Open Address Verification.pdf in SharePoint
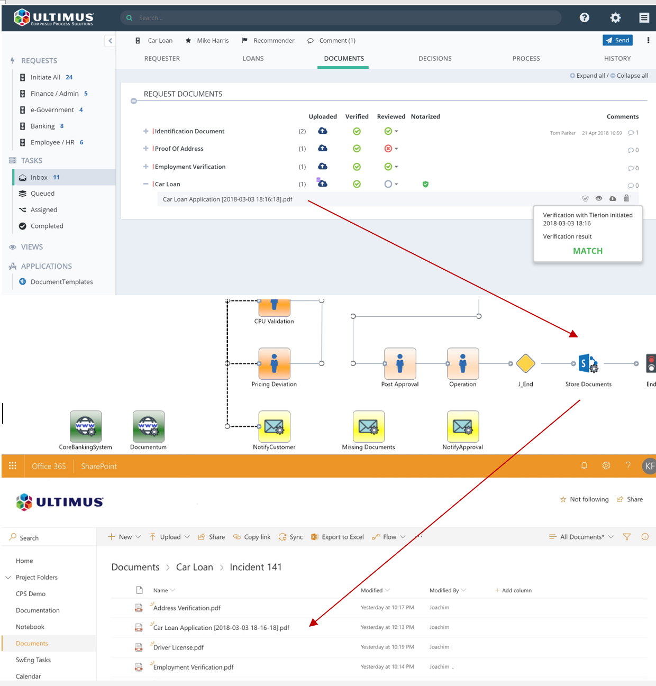Image resolution: width=656 pixels, height=686 pixels. coord(187,608)
